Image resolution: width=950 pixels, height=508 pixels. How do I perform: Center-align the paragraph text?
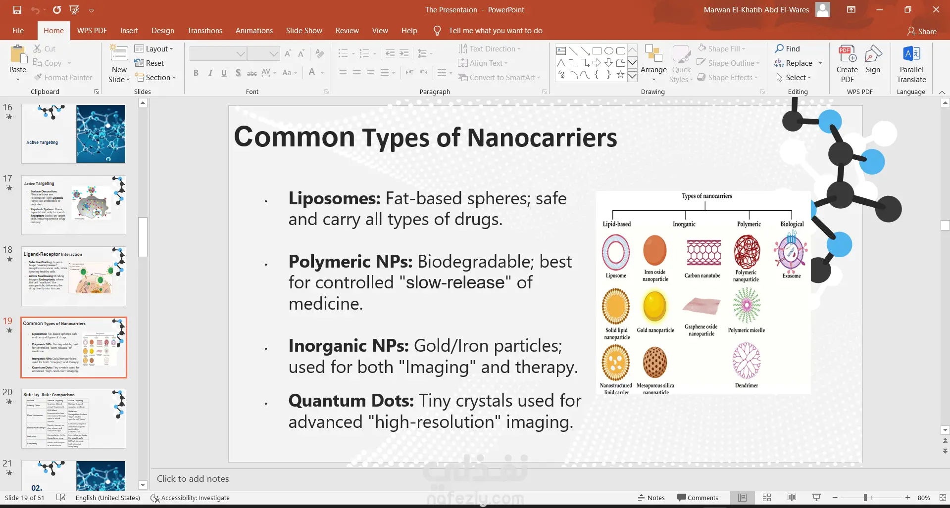(x=356, y=73)
